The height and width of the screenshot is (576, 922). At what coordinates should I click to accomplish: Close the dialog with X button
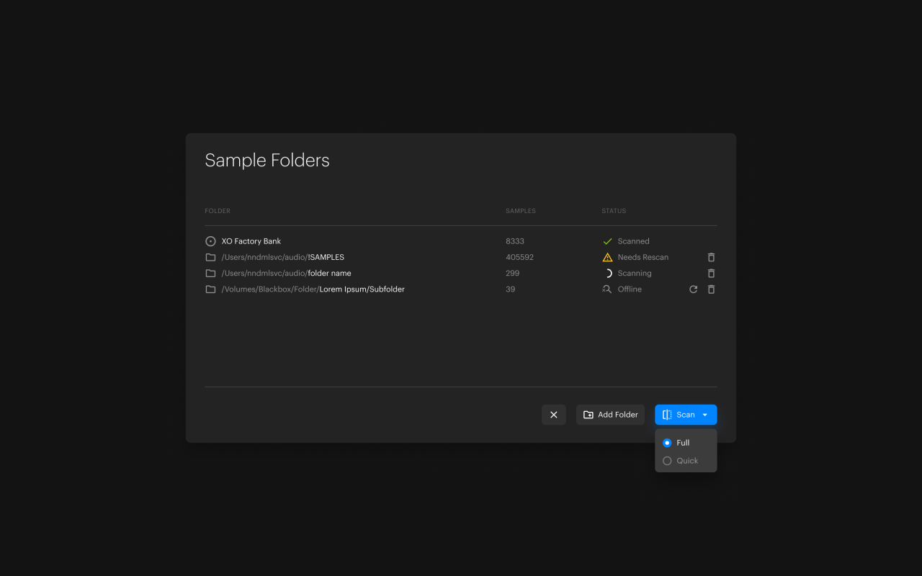click(x=554, y=415)
